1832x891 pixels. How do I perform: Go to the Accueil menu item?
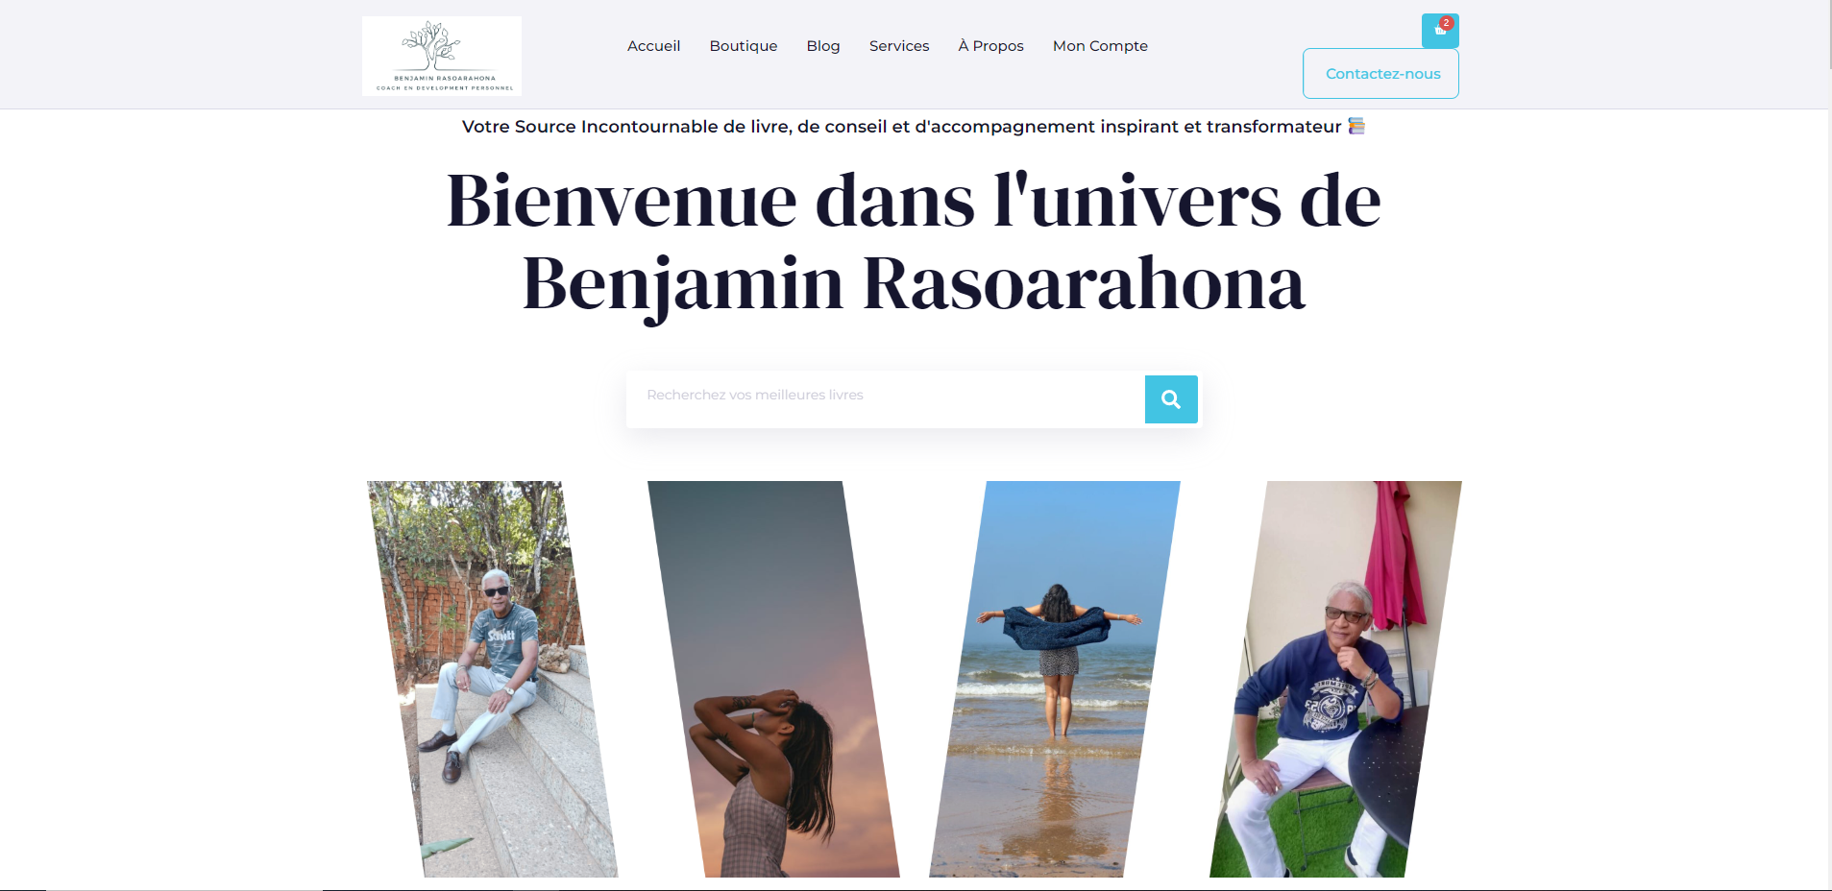[653, 46]
